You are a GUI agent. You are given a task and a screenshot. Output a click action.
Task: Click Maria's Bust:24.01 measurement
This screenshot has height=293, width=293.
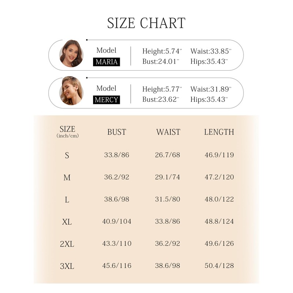coord(161,62)
